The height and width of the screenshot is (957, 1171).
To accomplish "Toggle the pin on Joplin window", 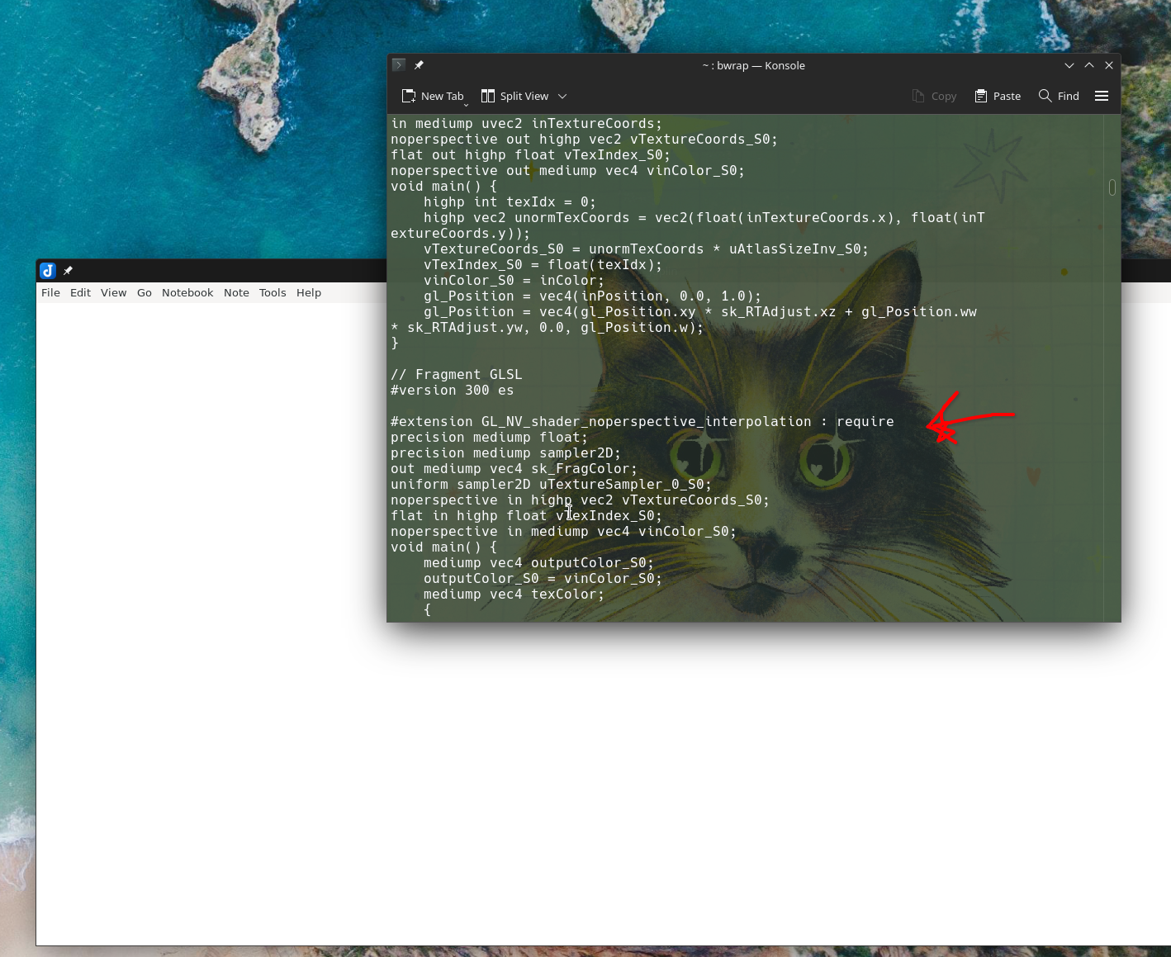I will click(x=68, y=270).
